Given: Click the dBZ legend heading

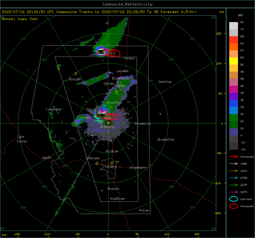Looking at the screenshot, I should click(240, 15).
